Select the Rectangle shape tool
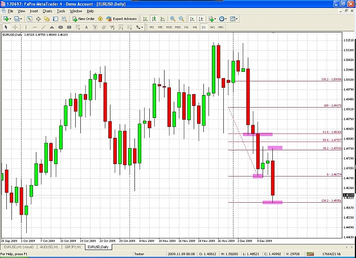 point(69,27)
